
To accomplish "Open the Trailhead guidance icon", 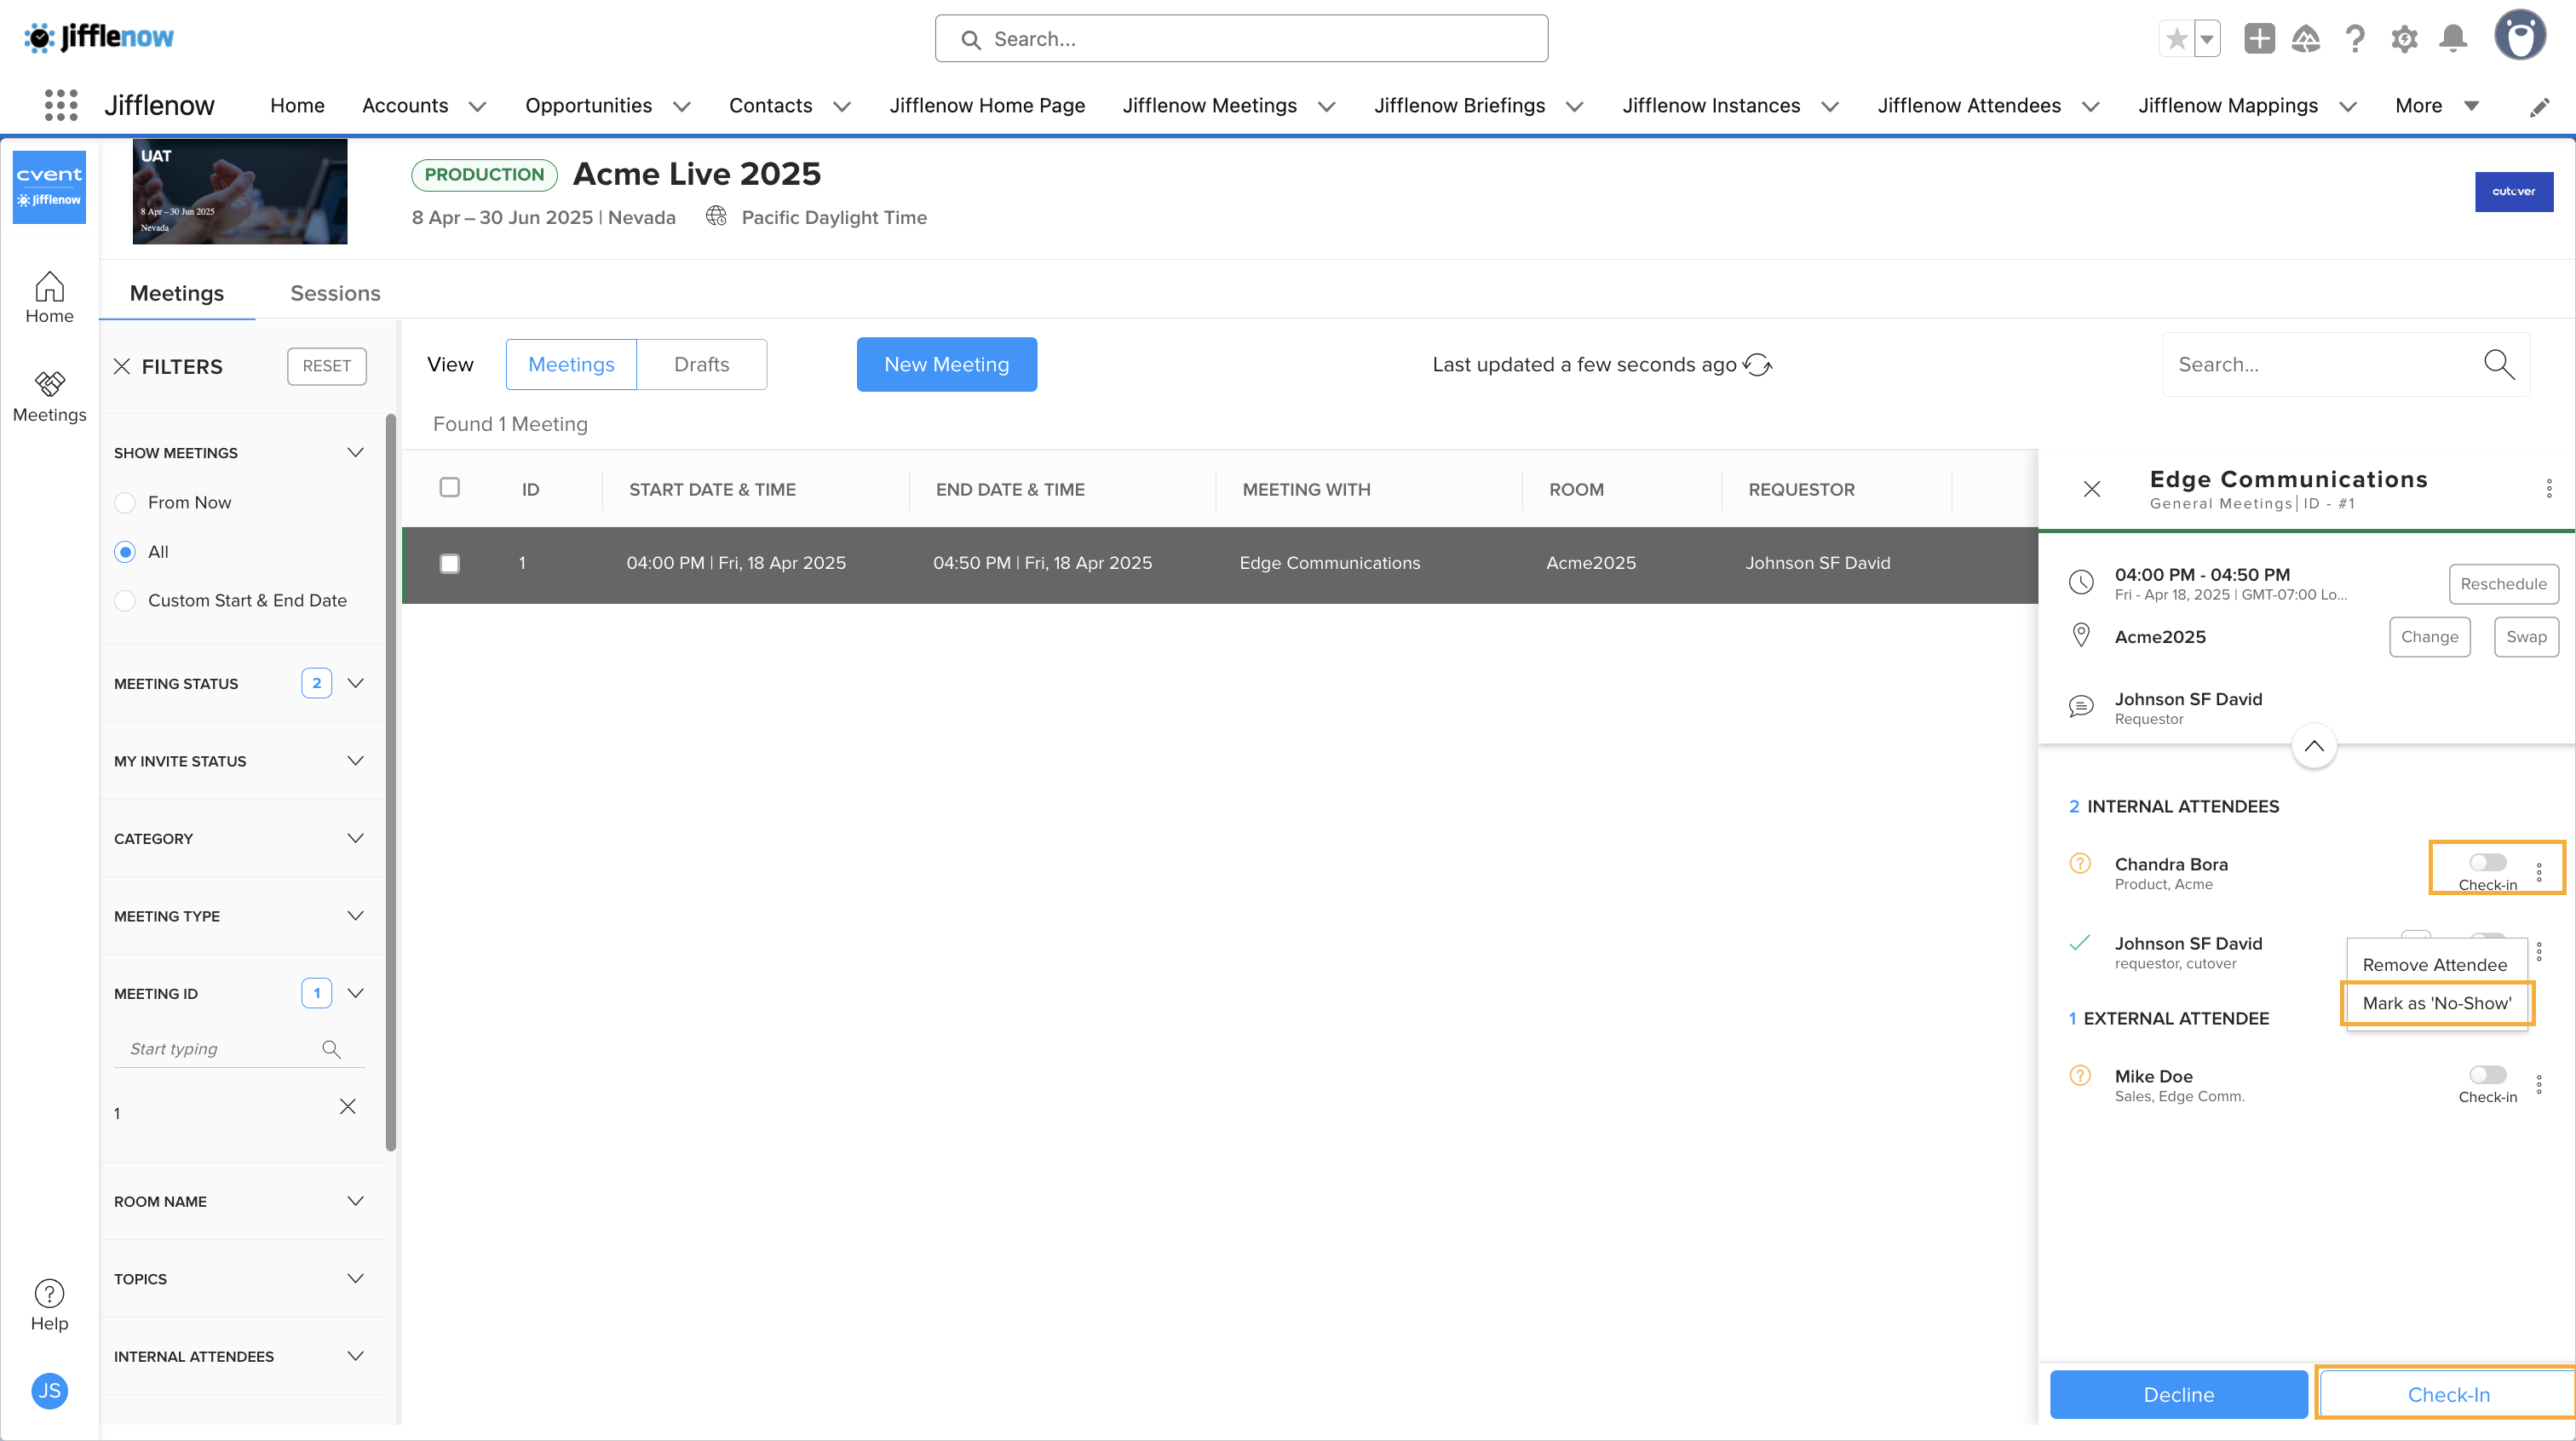I will [x=2306, y=39].
